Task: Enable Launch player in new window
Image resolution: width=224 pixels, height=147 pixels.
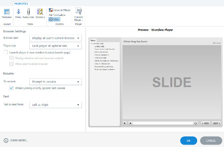Action: tap(6, 52)
